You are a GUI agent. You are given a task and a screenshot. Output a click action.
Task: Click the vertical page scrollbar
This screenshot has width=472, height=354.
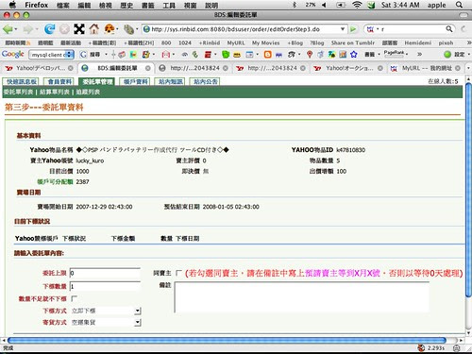point(468,189)
